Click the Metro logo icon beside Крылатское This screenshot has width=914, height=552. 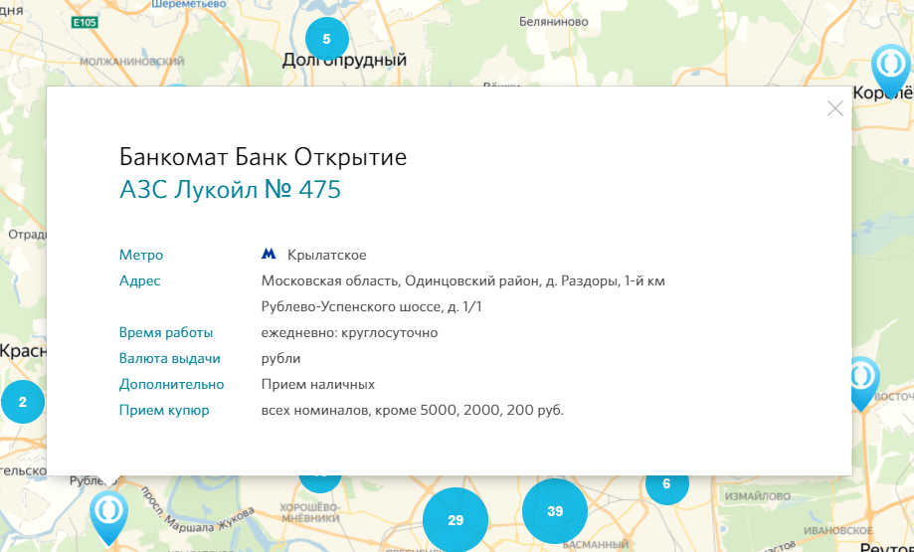[x=269, y=254]
